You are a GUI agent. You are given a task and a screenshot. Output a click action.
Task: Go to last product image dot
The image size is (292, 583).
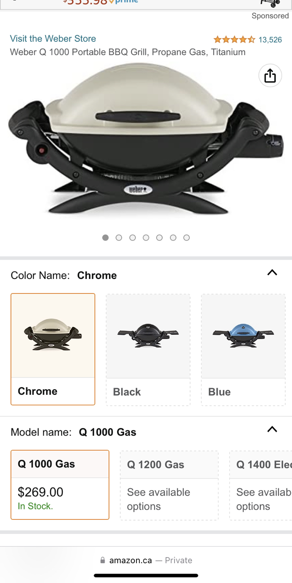(x=187, y=238)
